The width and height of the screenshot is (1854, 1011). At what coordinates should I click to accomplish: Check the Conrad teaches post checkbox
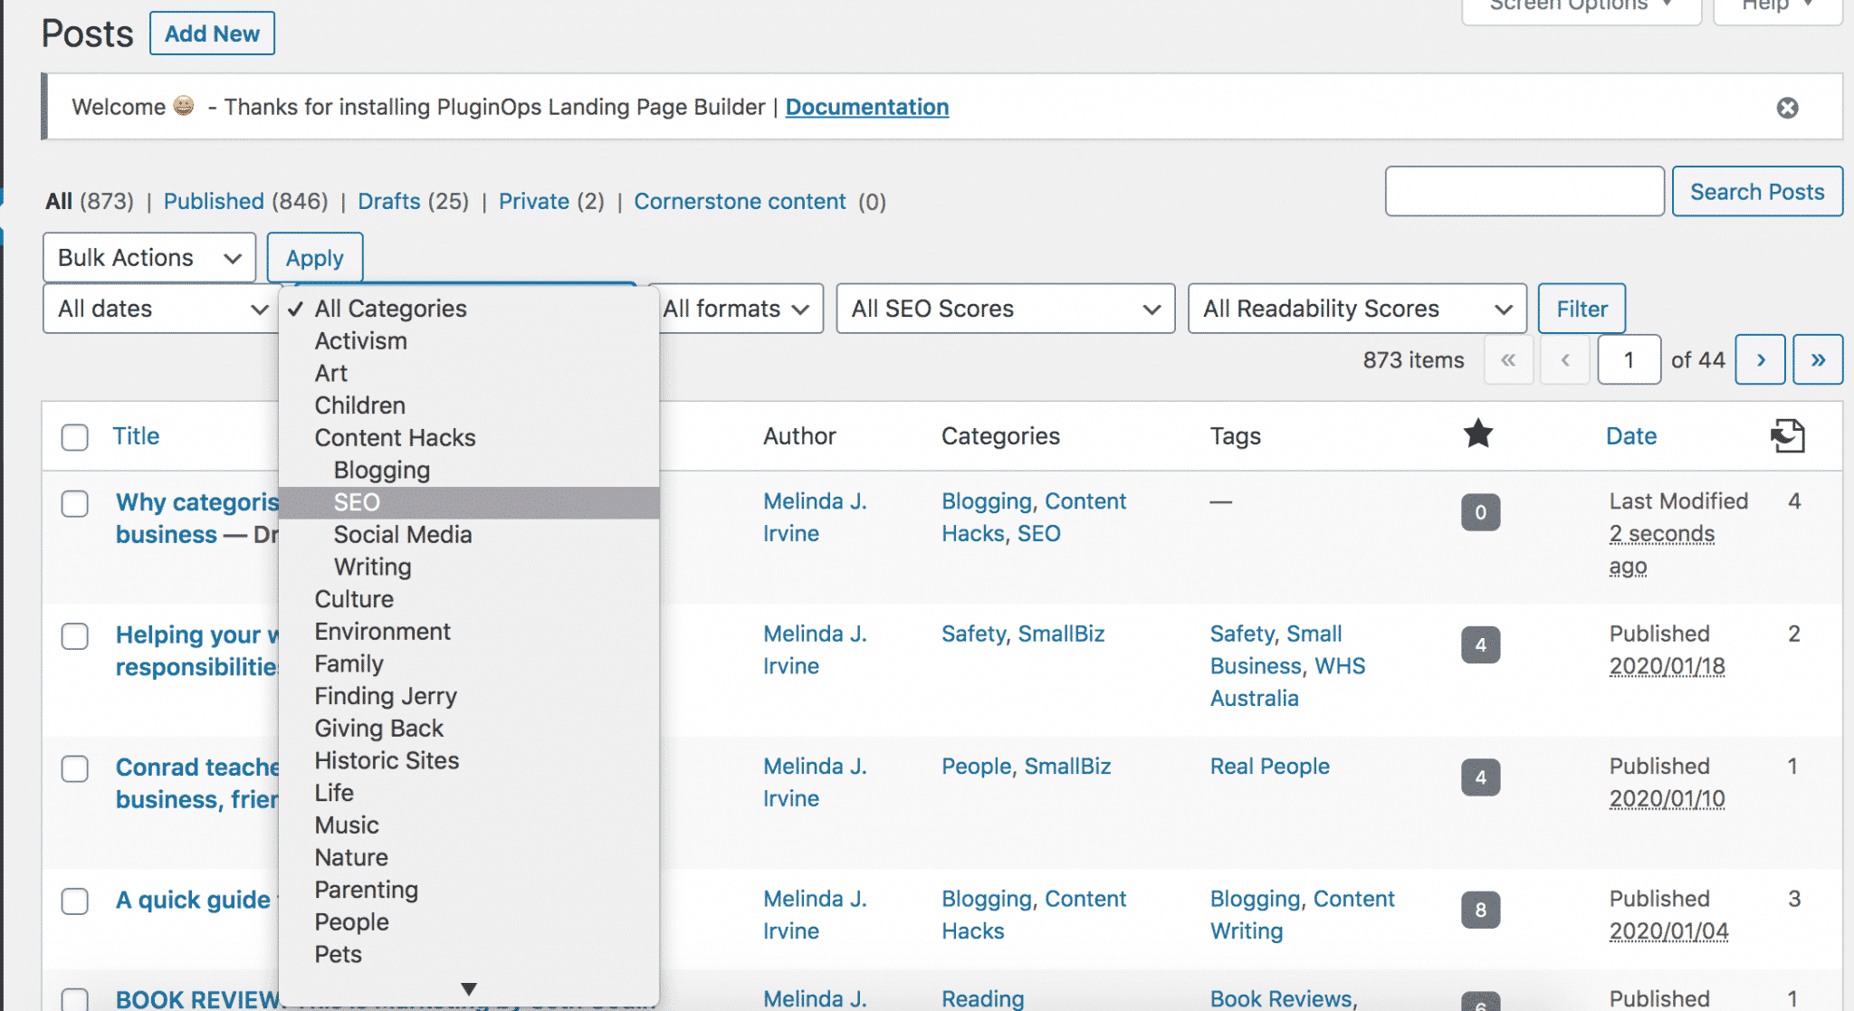pos(74,770)
